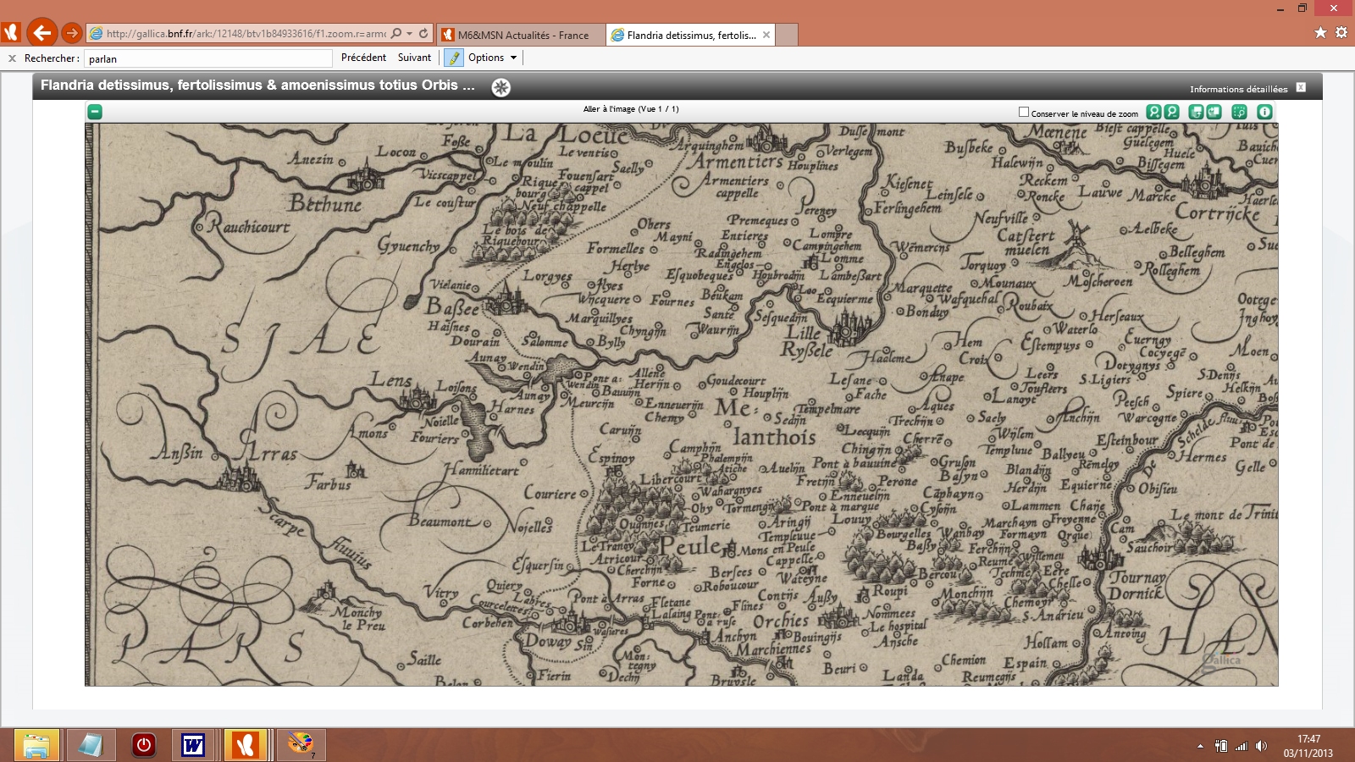This screenshot has height=762, width=1355.
Task: Activate the zoom-on-selection area tool
Action: (x=1239, y=112)
